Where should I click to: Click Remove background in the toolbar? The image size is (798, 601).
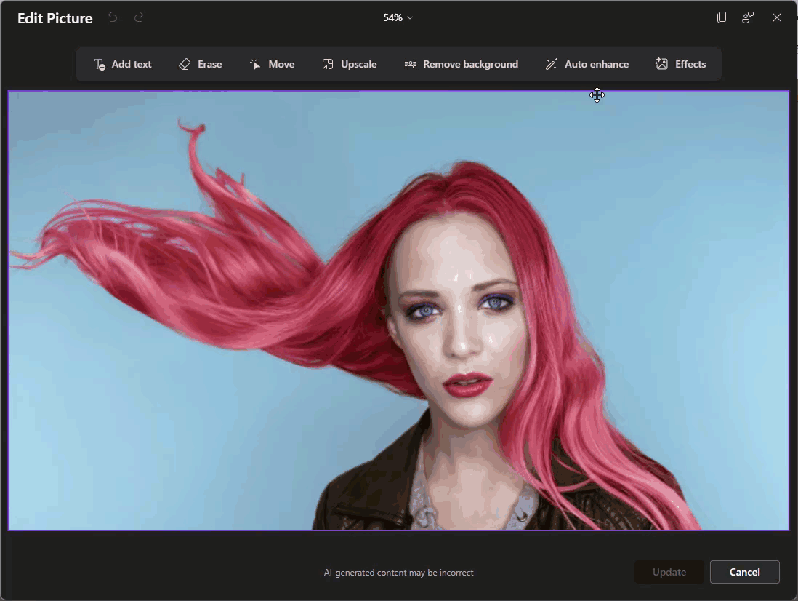pyautogui.click(x=462, y=64)
